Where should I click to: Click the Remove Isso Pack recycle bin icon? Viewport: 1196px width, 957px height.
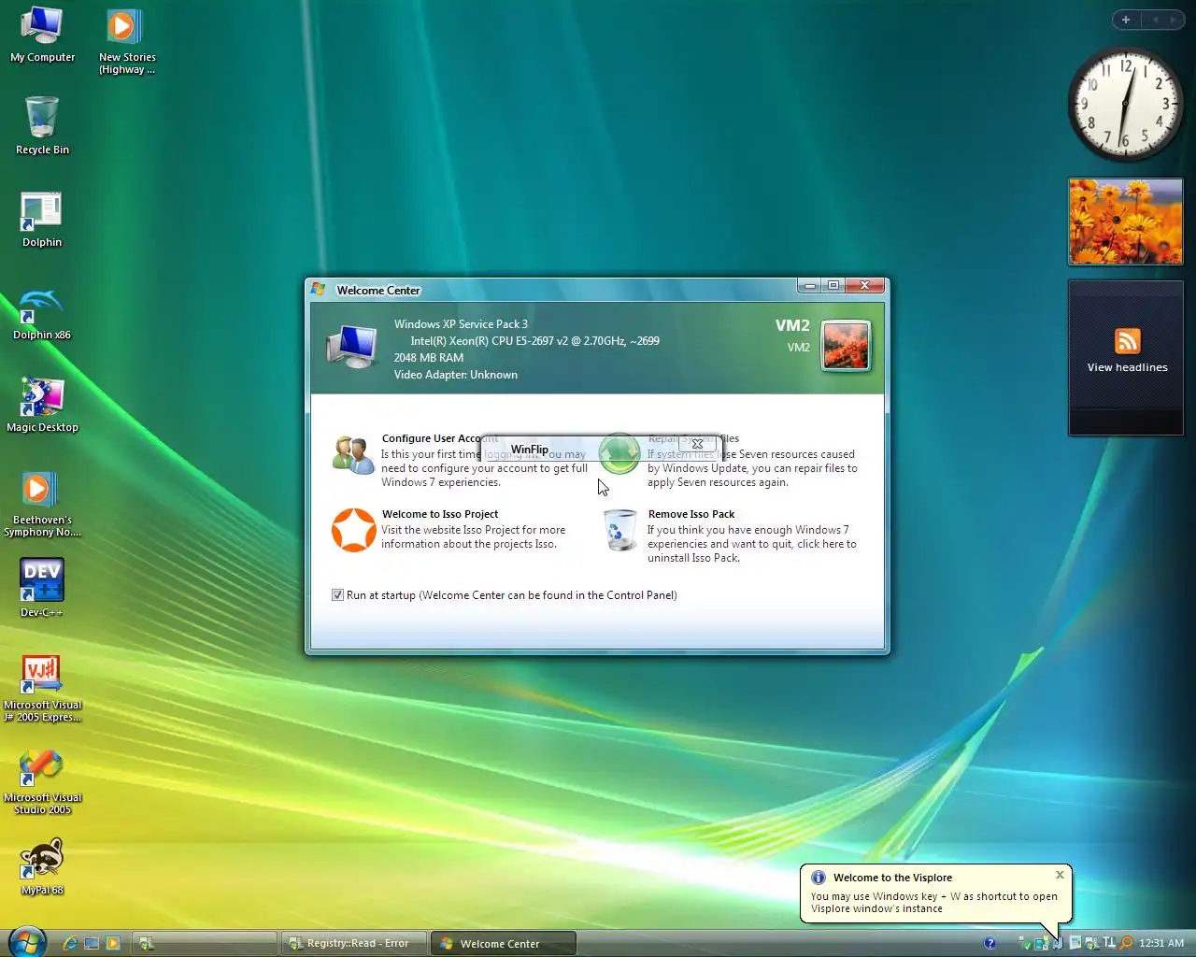(x=619, y=530)
